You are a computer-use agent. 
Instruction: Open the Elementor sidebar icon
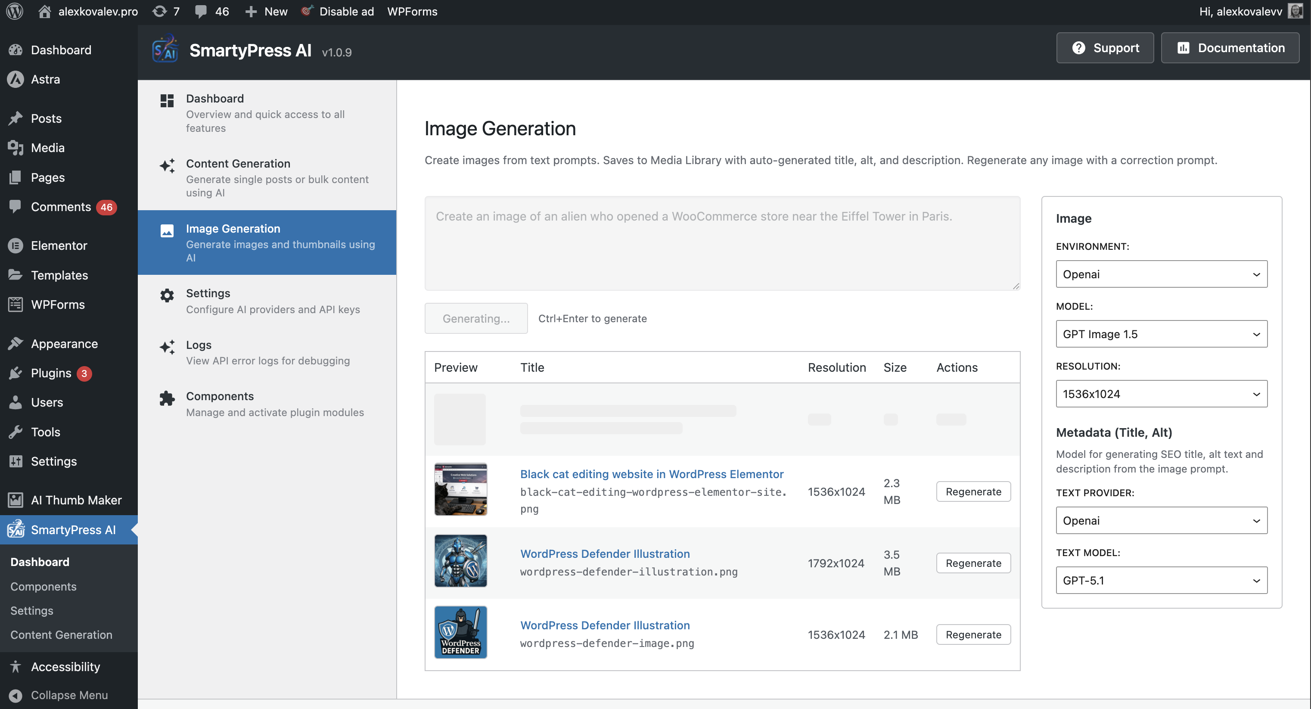click(15, 246)
